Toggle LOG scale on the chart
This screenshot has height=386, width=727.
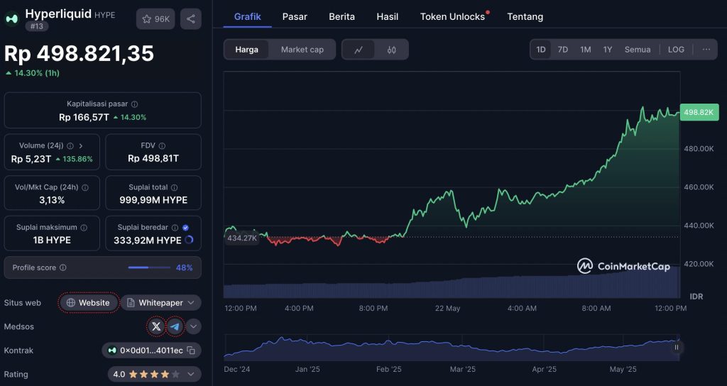click(676, 50)
